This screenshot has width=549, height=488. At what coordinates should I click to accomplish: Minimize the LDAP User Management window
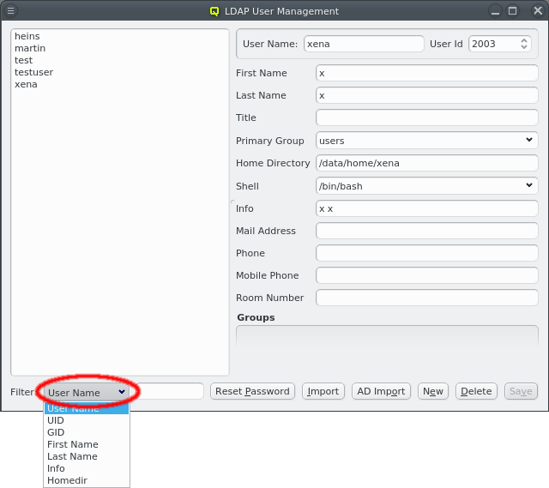495,11
